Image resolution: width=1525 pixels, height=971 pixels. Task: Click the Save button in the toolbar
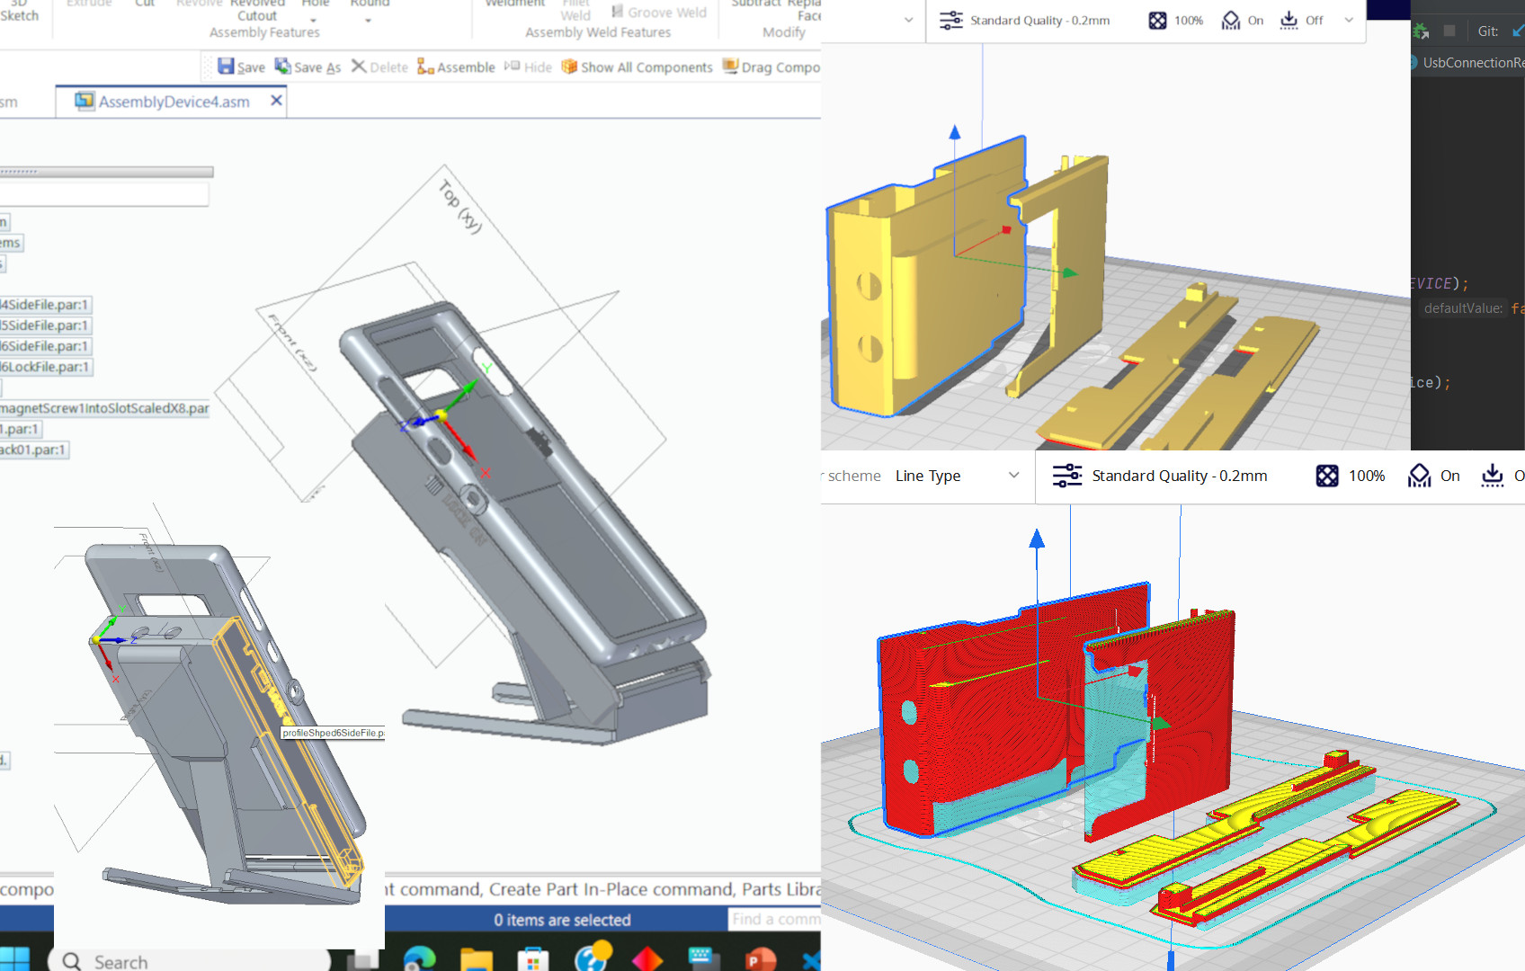click(241, 67)
